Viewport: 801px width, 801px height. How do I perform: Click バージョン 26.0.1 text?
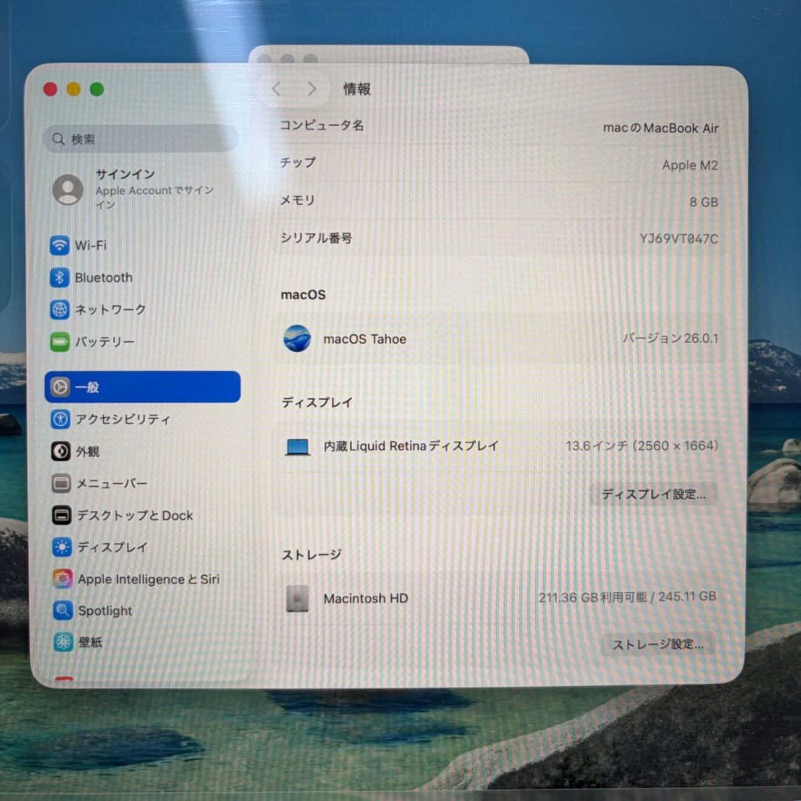pyautogui.click(x=670, y=338)
